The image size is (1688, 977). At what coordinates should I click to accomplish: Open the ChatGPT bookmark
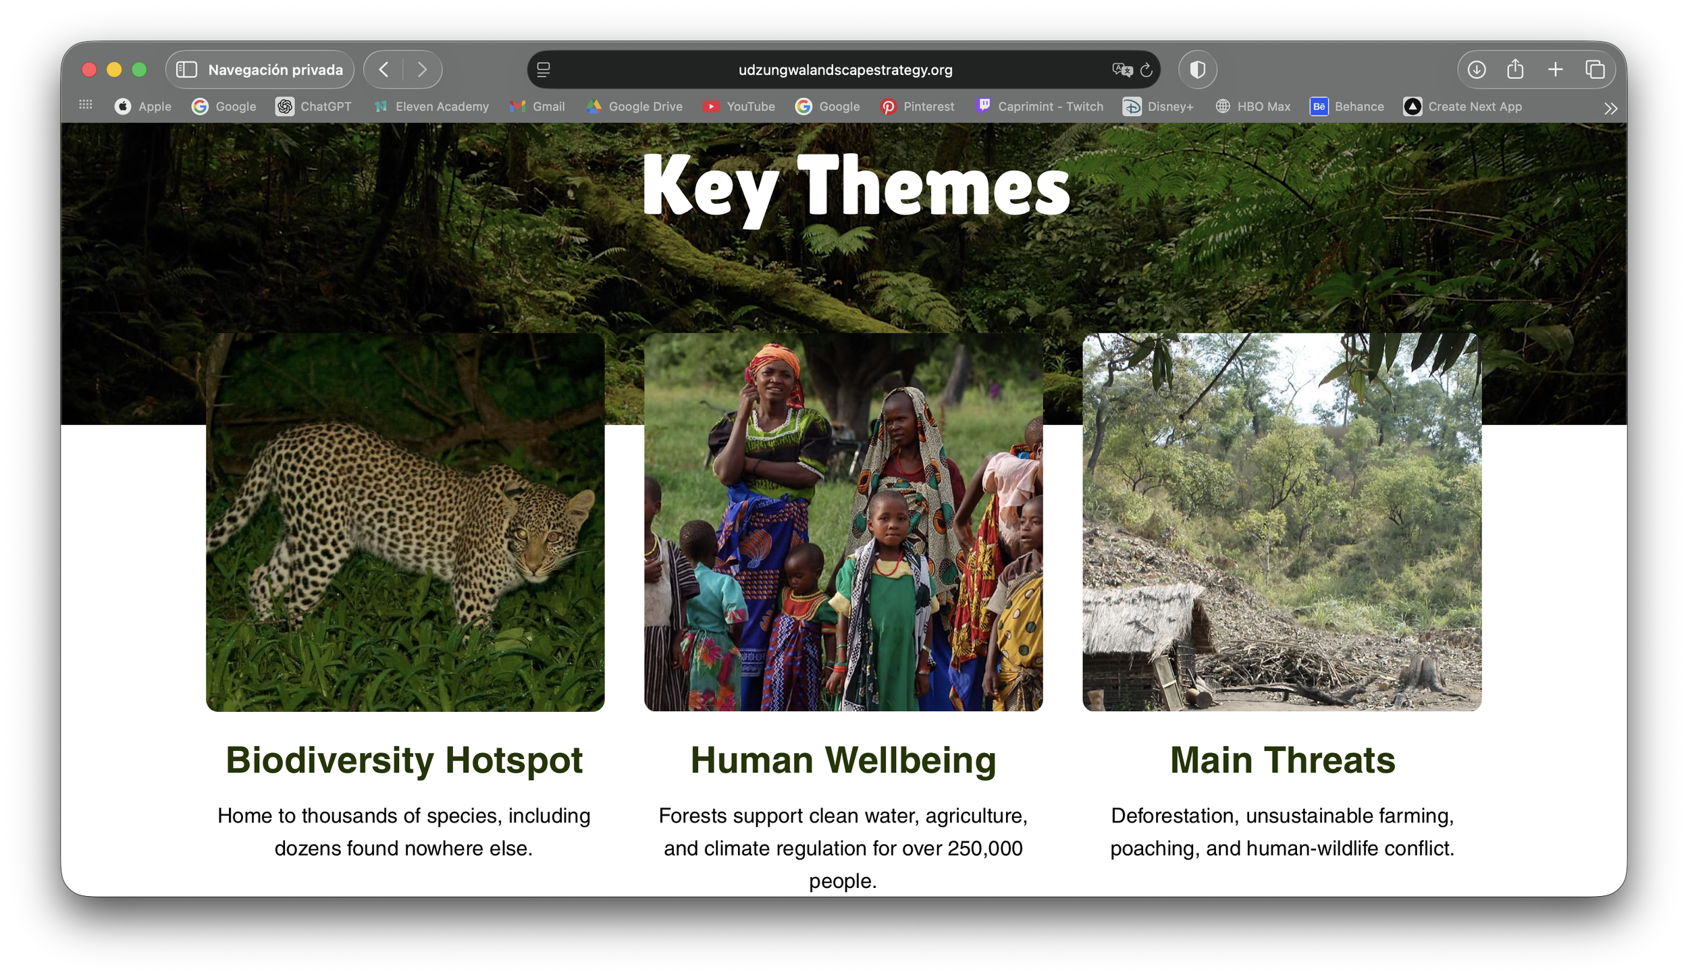313,107
